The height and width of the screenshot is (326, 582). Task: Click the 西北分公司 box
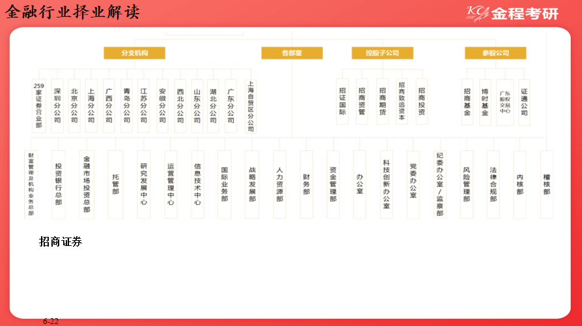180,105
